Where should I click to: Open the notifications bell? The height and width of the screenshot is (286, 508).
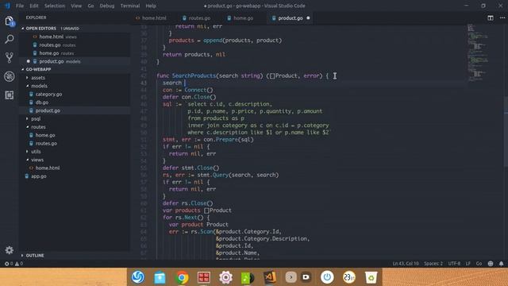pos(501,264)
